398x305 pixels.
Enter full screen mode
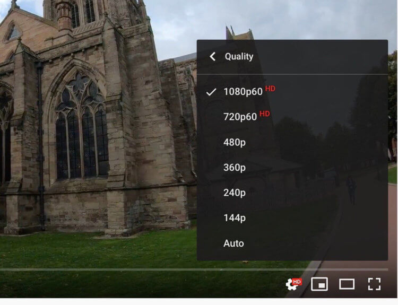tap(375, 284)
